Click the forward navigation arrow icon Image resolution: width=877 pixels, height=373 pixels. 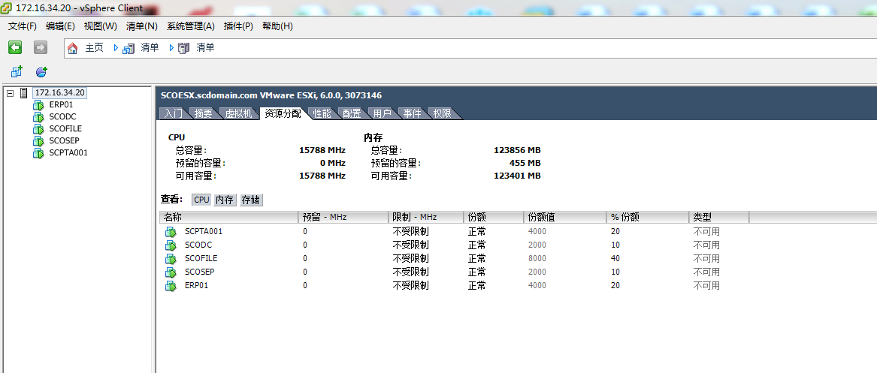[x=41, y=47]
